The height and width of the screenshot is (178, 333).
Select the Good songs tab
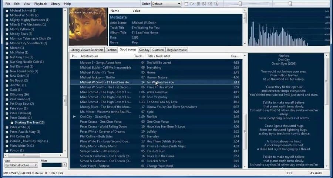[128, 49]
